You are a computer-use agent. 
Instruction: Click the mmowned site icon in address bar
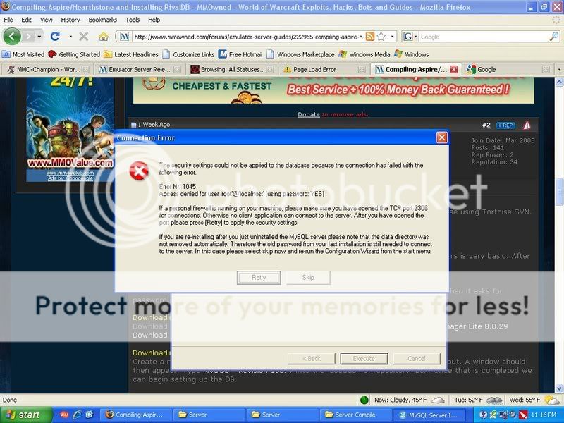tap(124, 37)
